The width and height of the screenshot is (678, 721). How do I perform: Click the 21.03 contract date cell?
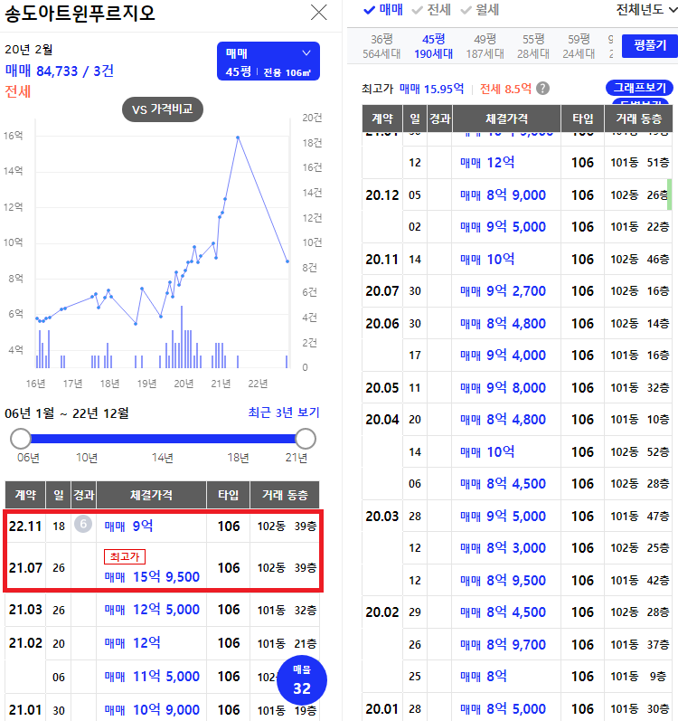[x=25, y=610]
